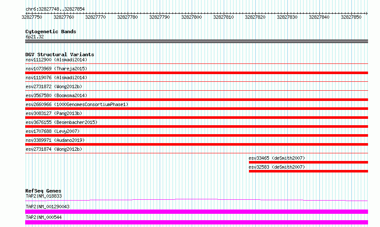
Task: Open variant esv3083127 (Pang2013b)
Action: pyautogui.click(x=54, y=113)
